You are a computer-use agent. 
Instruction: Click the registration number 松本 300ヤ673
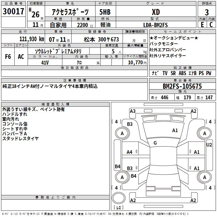[101, 40]
